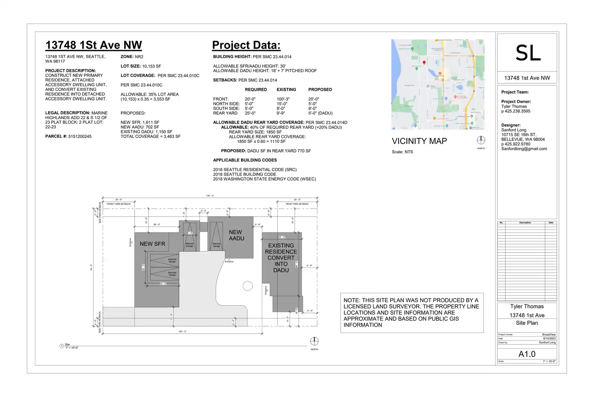Image resolution: width=595 pixels, height=397 pixels.
Task: Select 'TOTAL COVERAGE = 3,463 SF' text
Action: 151,137
